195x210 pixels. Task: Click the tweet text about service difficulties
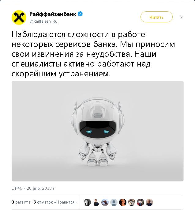click(93, 54)
